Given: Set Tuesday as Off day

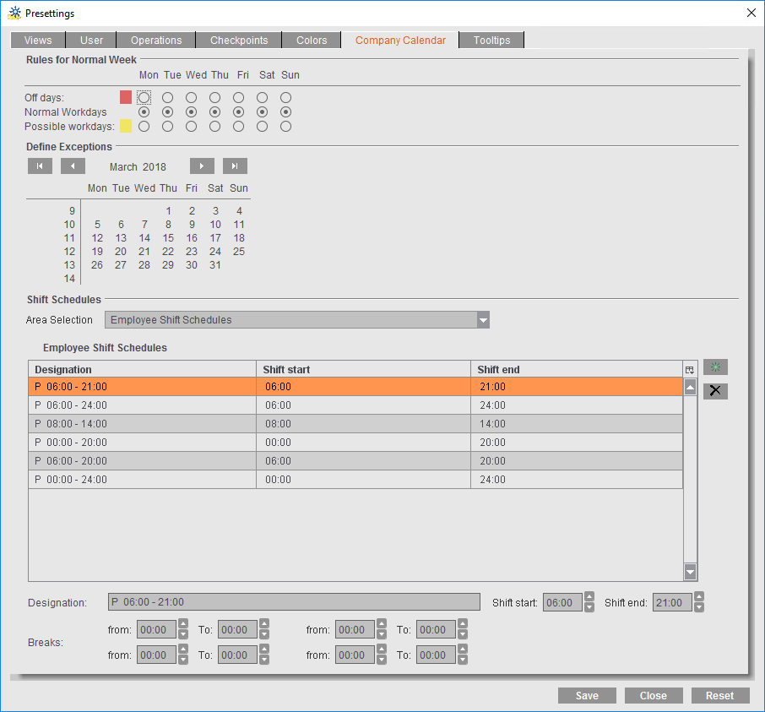Looking at the screenshot, I should [x=167, y=98].
